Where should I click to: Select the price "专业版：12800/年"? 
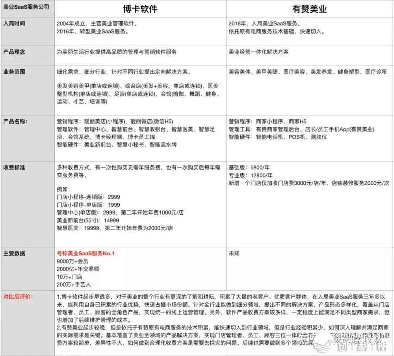click(x=251, y=175)
